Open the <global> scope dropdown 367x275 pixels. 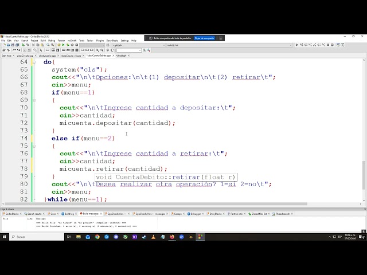[x=139, y=45]
